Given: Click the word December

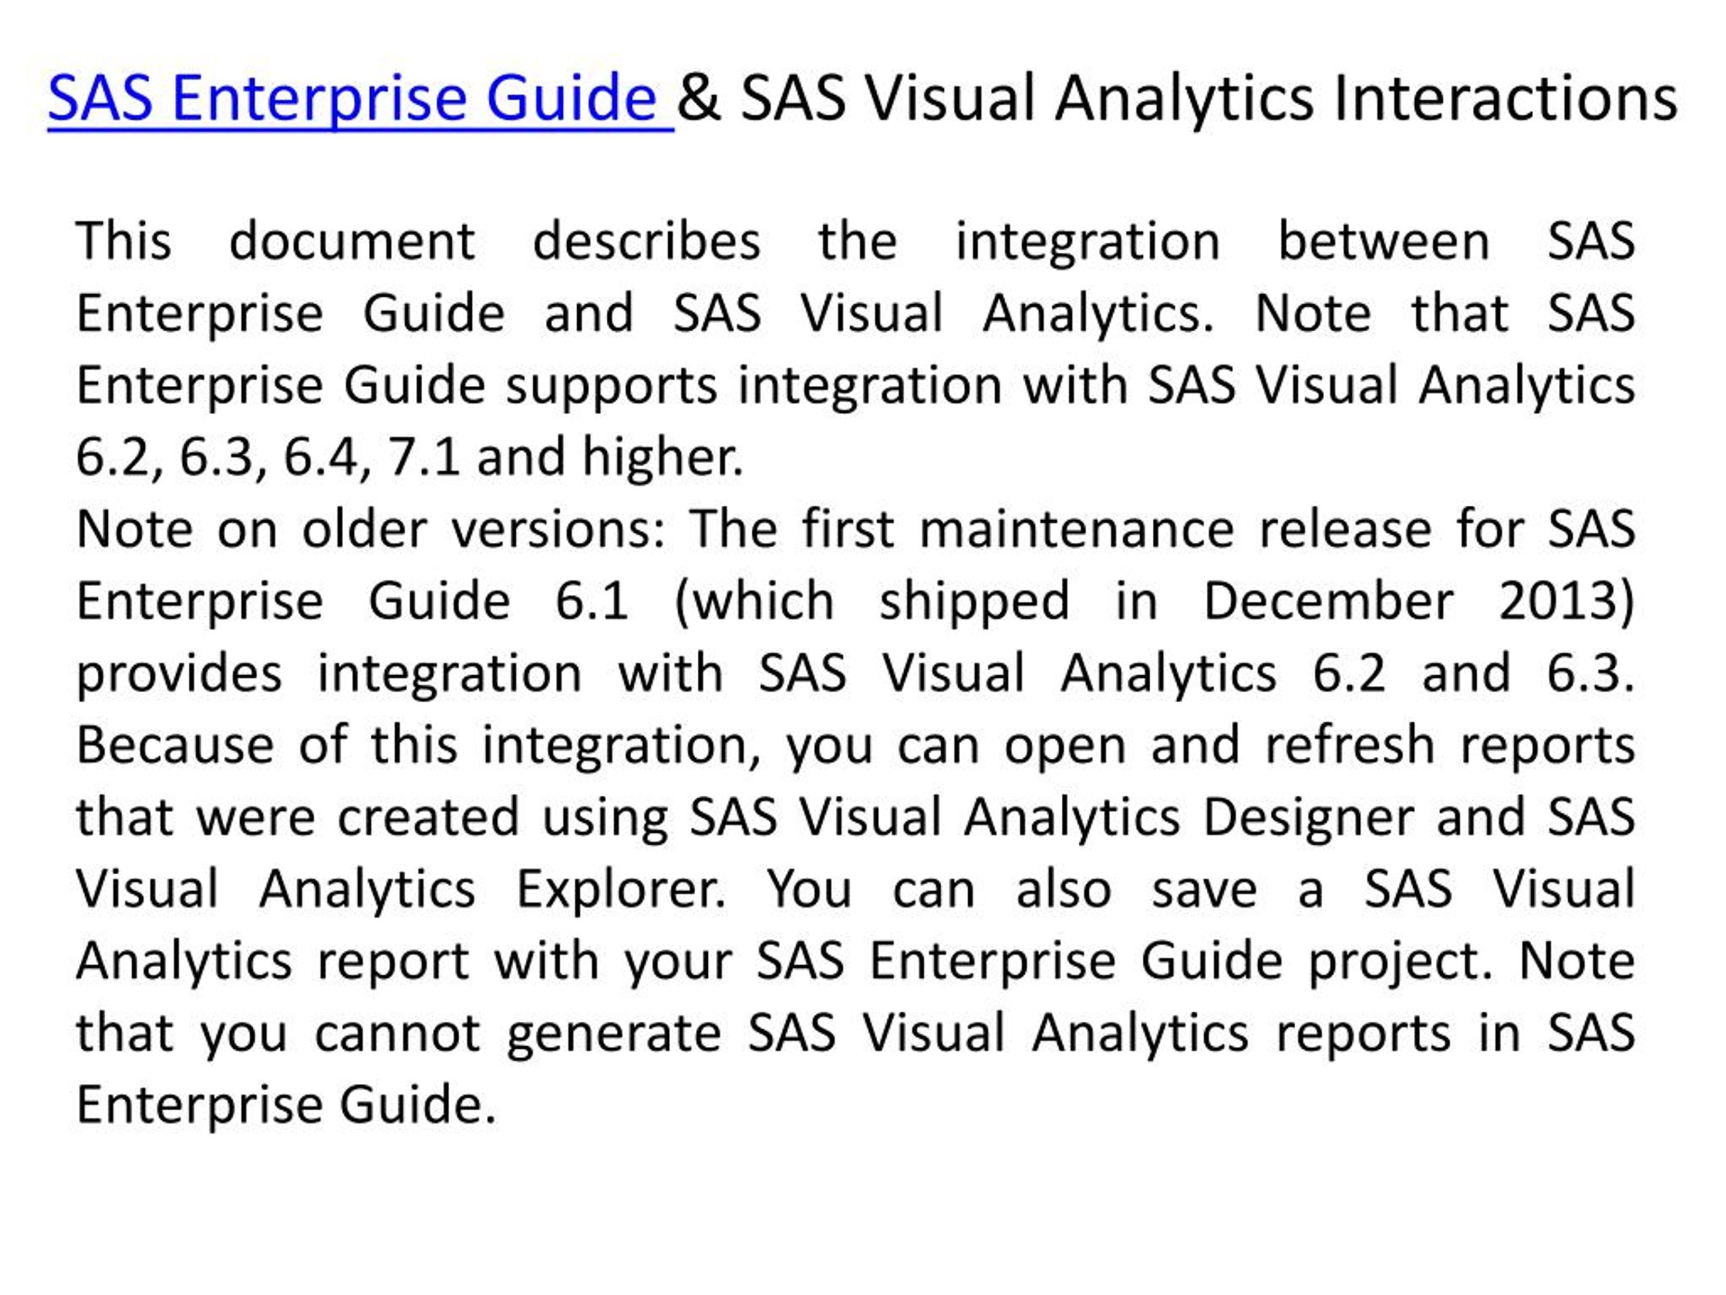Looking at the screenshot, I should (1329, 601).
